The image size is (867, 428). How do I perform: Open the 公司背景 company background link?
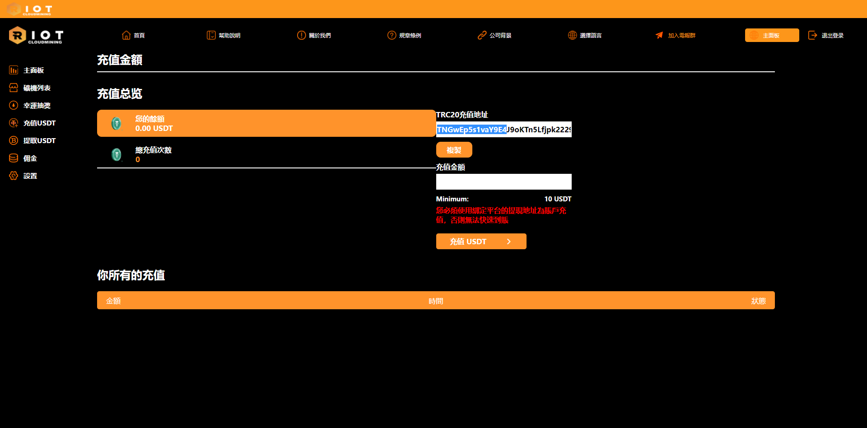(494, 35)
